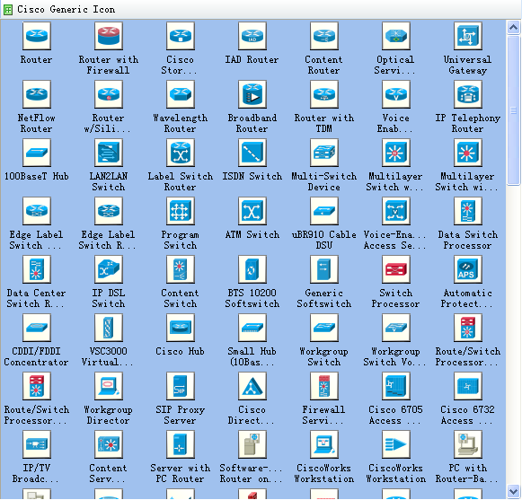Select the Firewall Servi... icon

tap(324, 386)
